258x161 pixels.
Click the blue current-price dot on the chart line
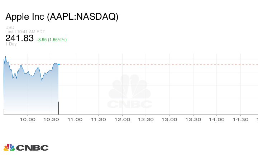(58, 64)
